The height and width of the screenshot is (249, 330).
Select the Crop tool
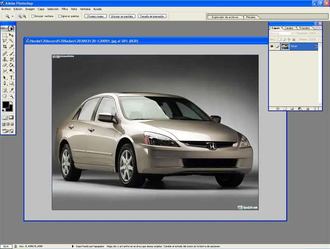[5, 46]
